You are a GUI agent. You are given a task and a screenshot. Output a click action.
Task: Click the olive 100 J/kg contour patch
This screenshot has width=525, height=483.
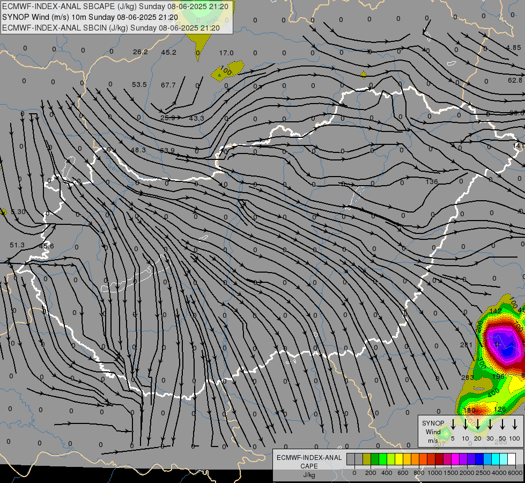pos(228,70)
